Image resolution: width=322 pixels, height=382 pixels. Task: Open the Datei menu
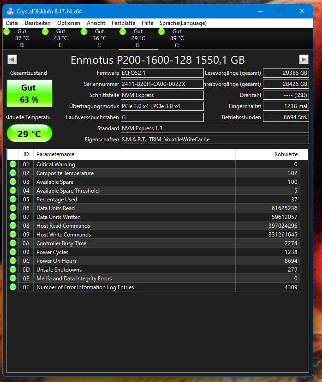12,23
